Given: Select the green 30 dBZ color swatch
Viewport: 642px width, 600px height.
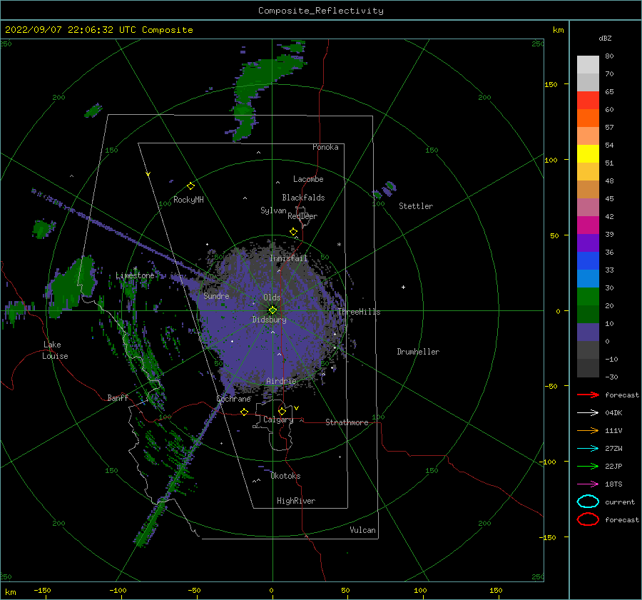Looking at the screenshot, I should click(x=588, y=296).
